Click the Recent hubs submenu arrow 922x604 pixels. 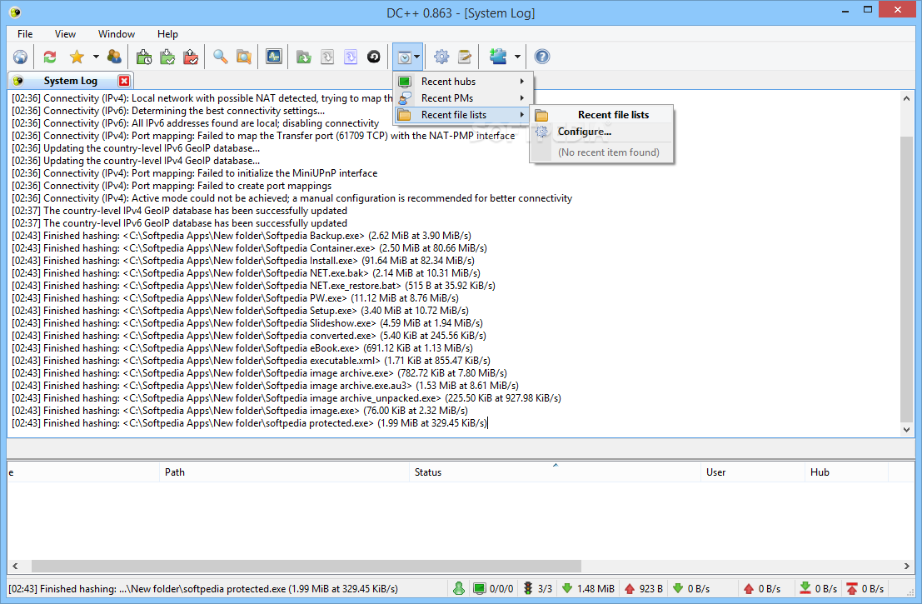point(521,82)
